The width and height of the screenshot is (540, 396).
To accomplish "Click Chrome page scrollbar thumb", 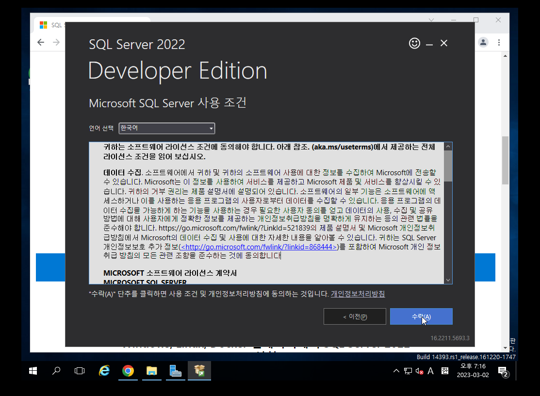I will click(x=505, y=160).
